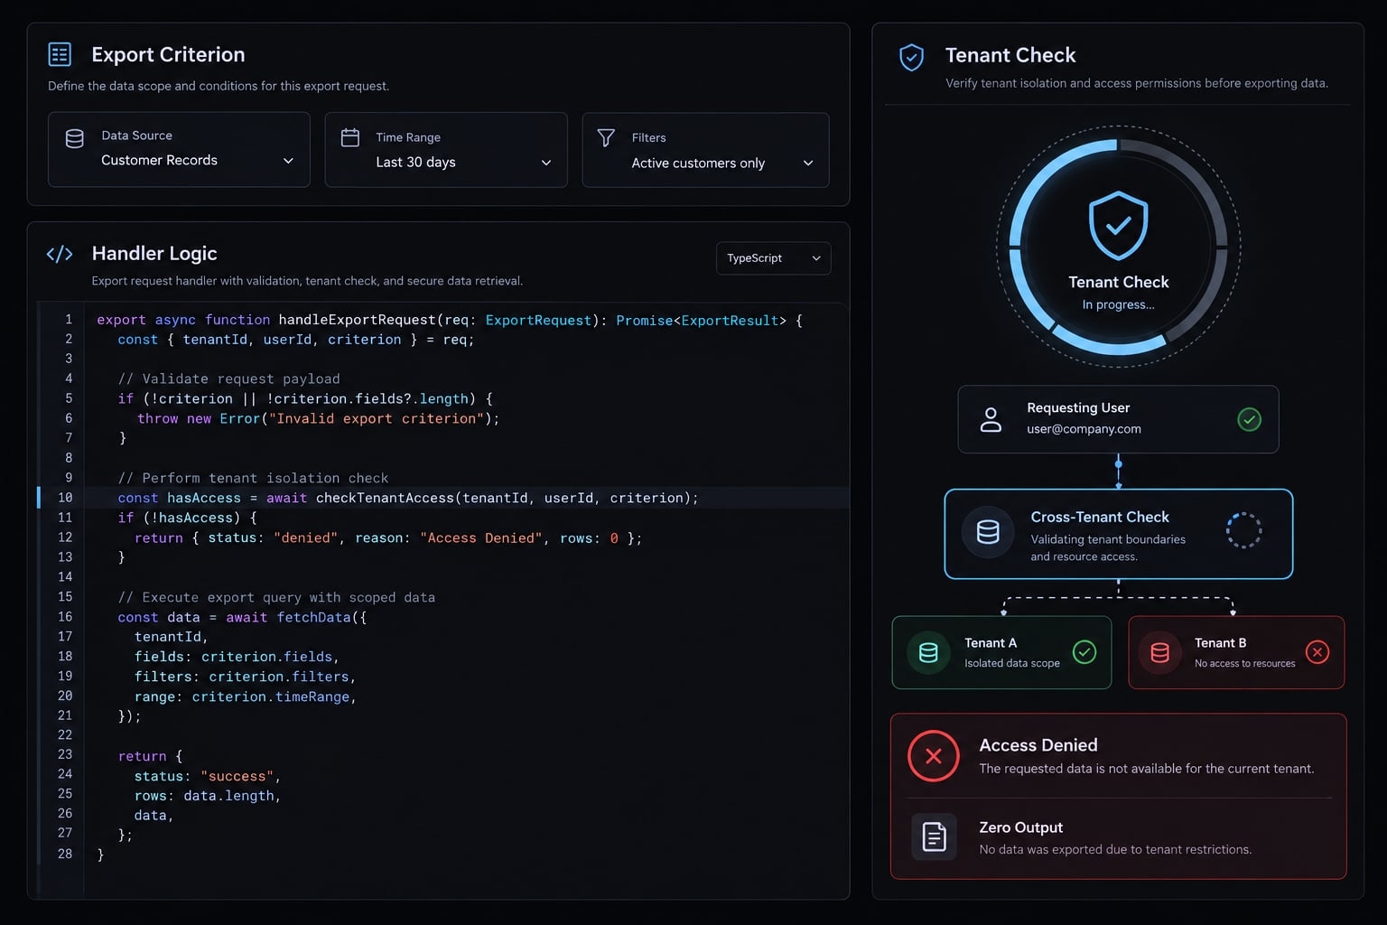
Task: Click the Zero Output document icon
Action: [934, 836]
